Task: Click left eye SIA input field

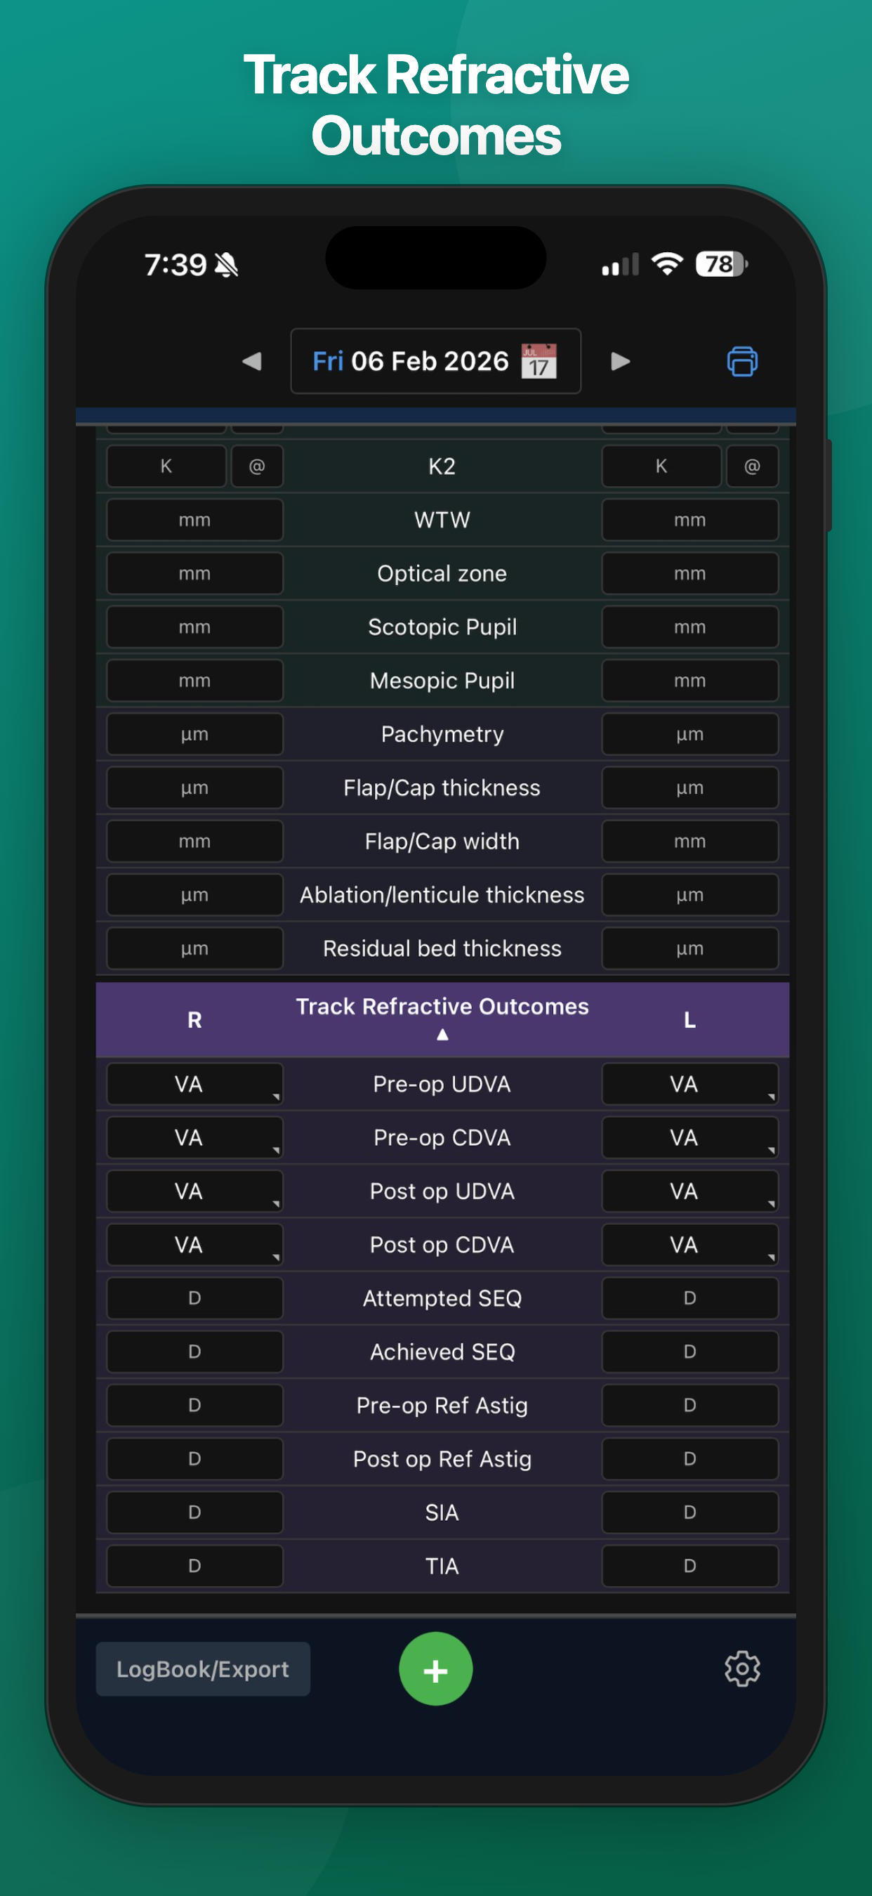Action: click(x=689, y=1512)
